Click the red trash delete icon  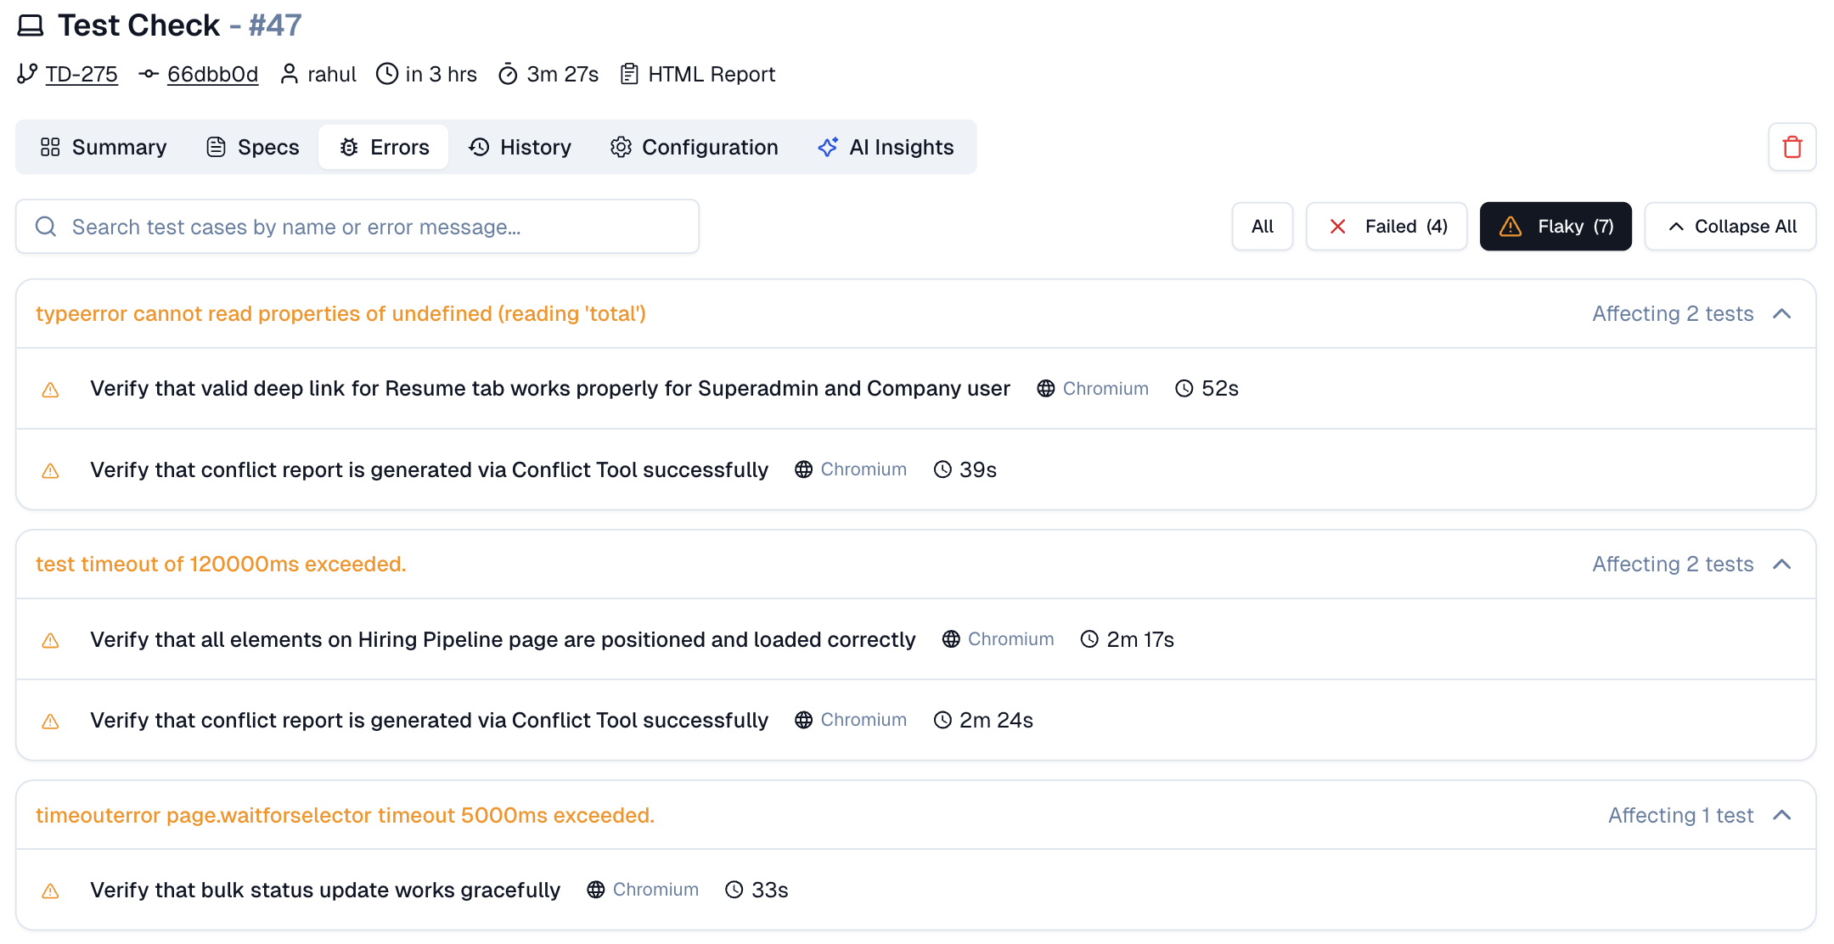click(x=1792, y=147)
